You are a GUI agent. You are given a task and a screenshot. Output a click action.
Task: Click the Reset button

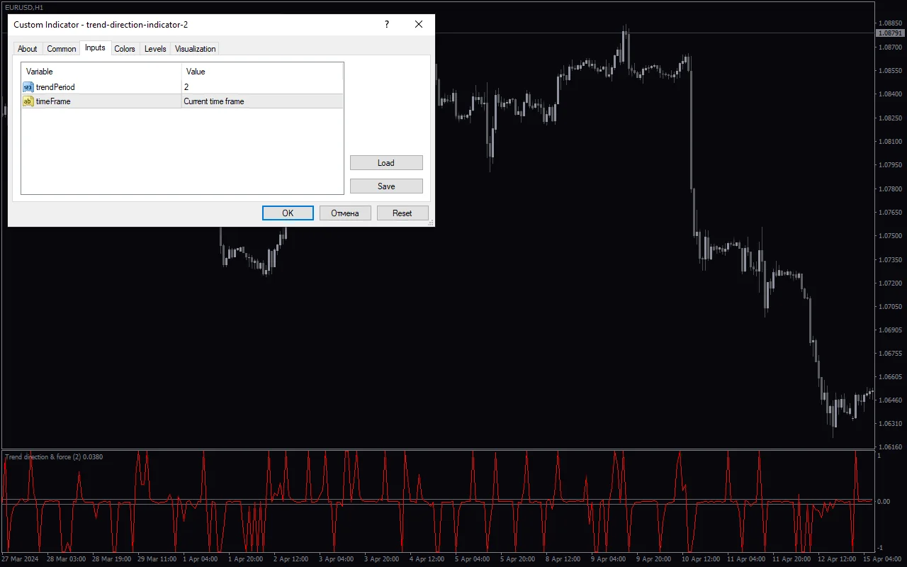(402, 213)
